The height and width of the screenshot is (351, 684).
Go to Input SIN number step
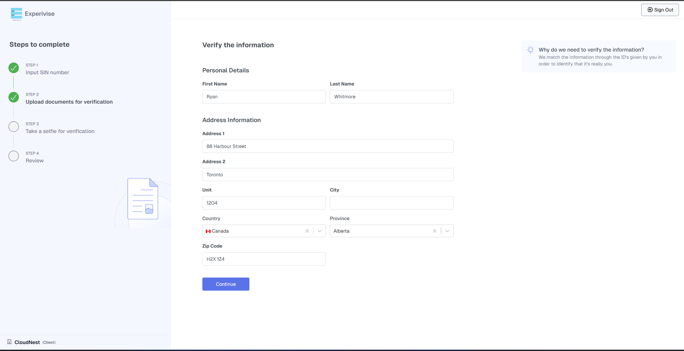[47, 72]
